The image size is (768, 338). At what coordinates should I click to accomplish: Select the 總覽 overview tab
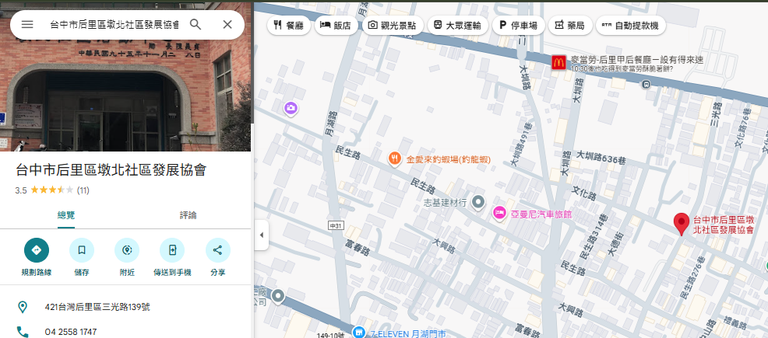[x=66, y=215]
